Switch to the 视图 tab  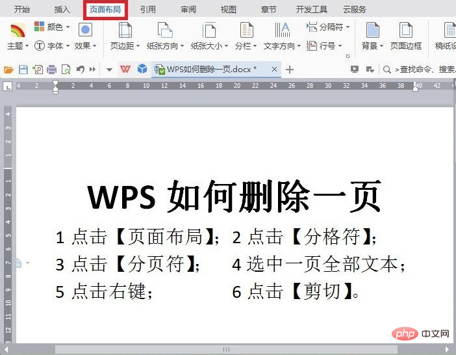click(228, 10)
